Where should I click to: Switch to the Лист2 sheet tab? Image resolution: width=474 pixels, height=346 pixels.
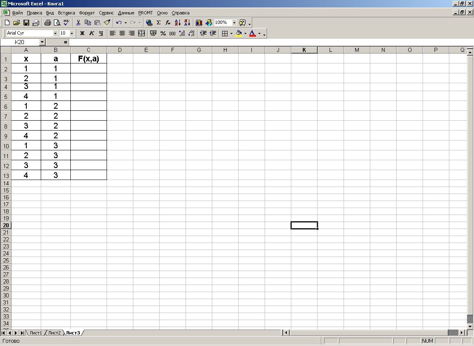click(54, 333)
